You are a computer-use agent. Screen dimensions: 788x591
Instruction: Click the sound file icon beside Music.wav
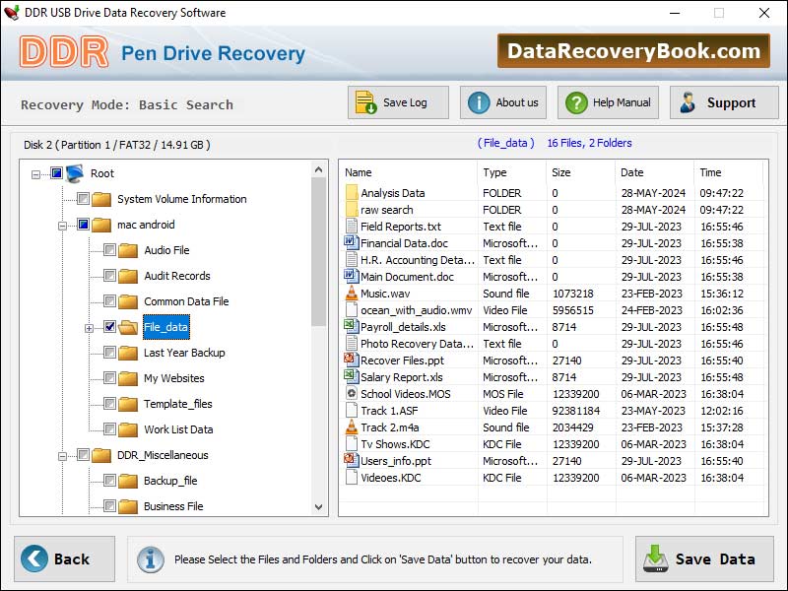point(351,293)
